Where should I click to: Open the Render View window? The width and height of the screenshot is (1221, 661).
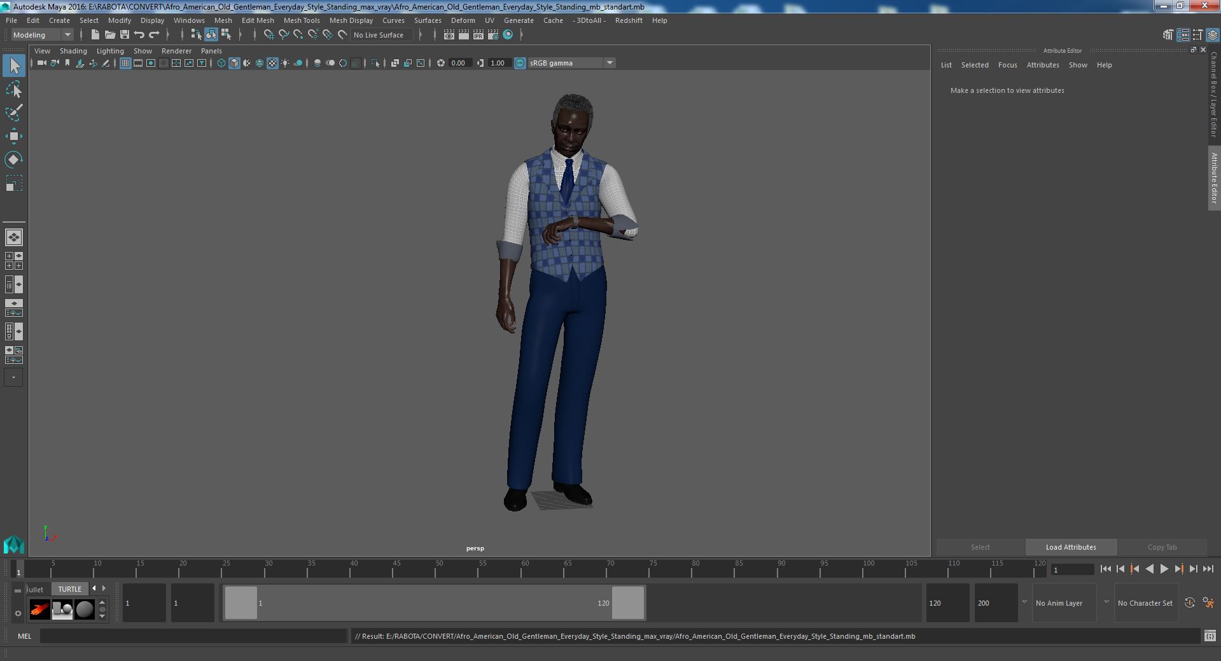click(x=449, y=35)
